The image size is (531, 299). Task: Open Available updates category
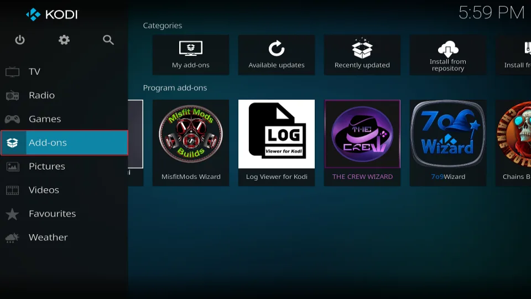277,55
